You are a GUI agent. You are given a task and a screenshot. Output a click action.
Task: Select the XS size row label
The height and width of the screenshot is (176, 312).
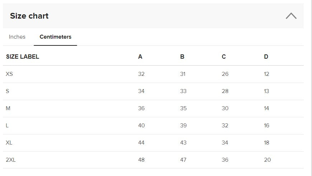coord(10,74)
